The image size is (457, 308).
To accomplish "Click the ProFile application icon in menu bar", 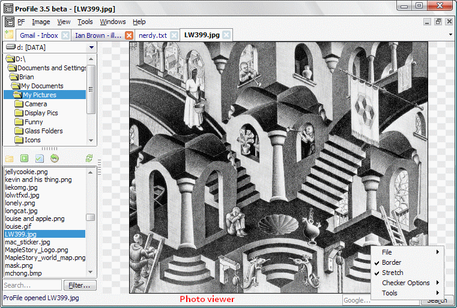I will [8, 22].
